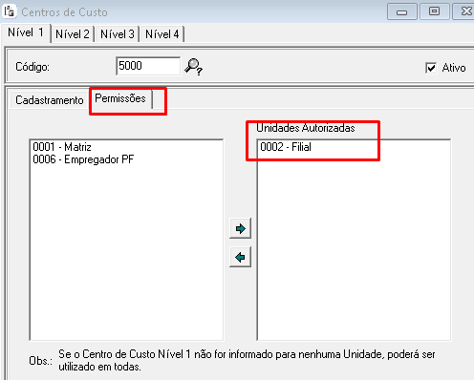Remove authorized unit using the left arrow
This screenshot has width=474, height=380.
[240, 257]
